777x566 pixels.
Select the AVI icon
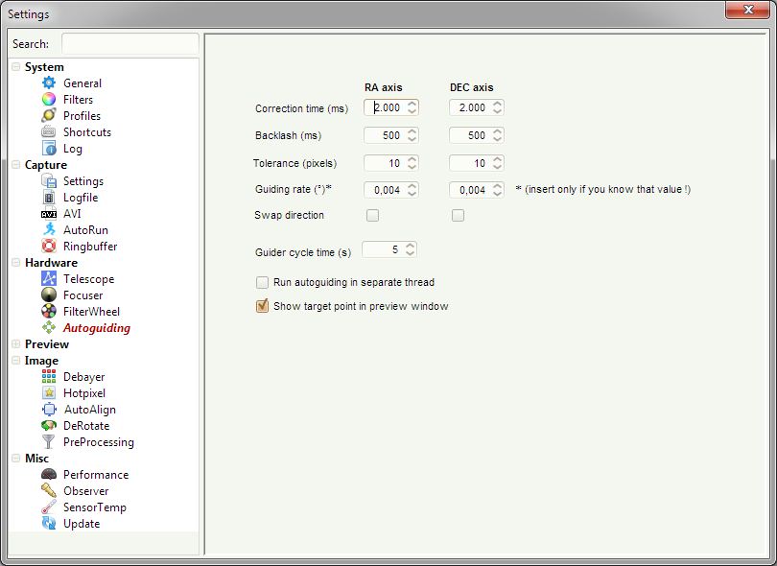click(49, 214)
